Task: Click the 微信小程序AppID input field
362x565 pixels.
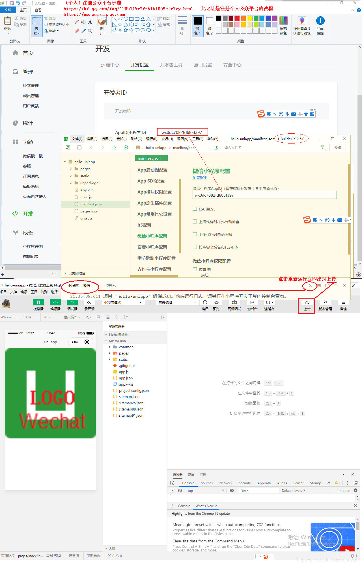Action: pyautogui.click(x=264, y=195)
